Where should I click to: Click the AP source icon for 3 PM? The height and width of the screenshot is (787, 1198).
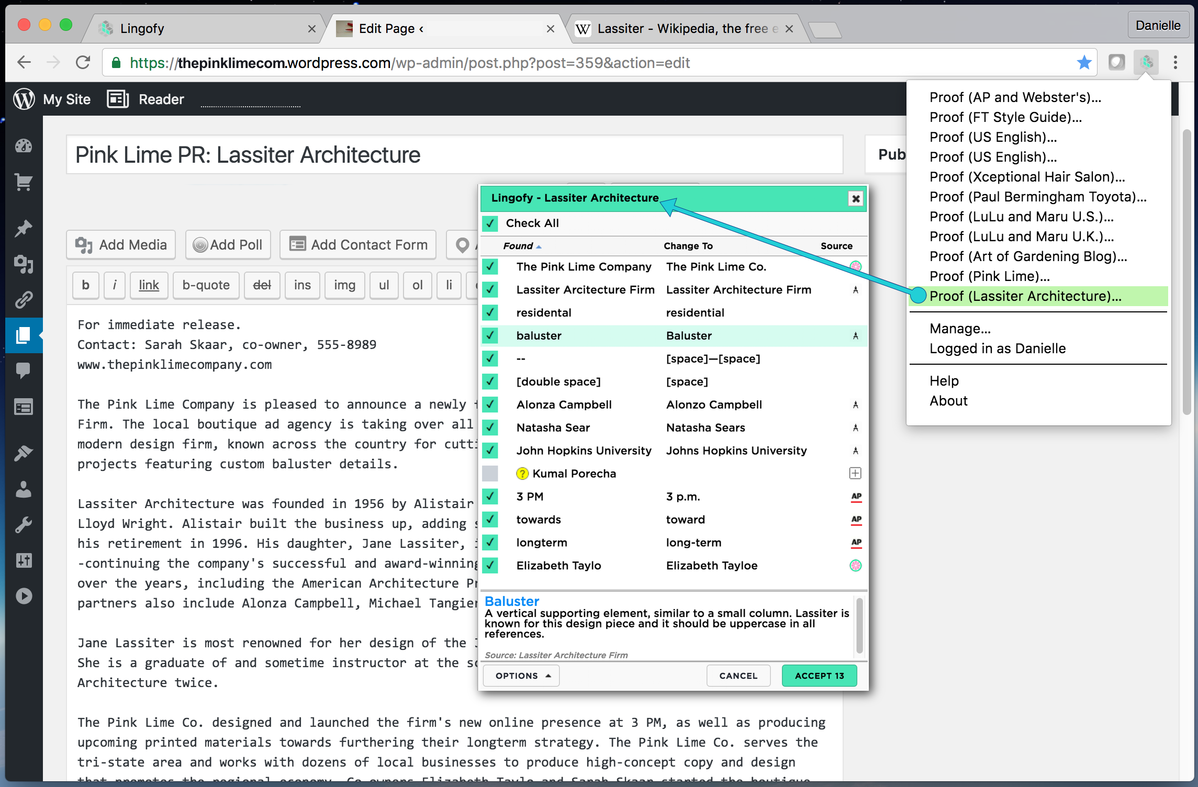pos(856,497)
